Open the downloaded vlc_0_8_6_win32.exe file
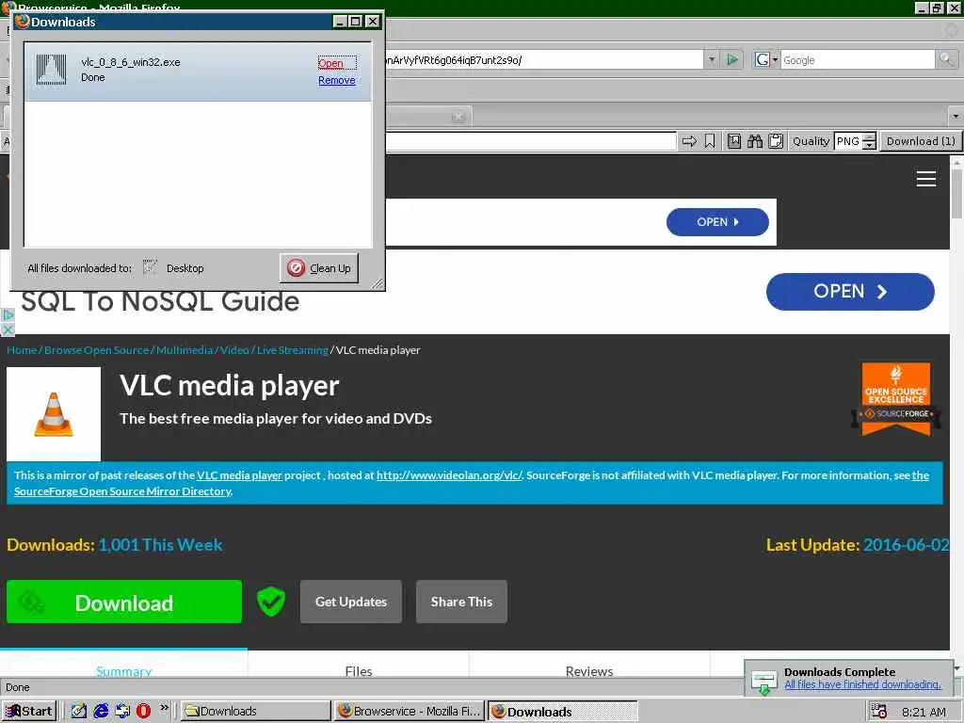Screen dimensions: 964x723 click(x=330, y=63)
